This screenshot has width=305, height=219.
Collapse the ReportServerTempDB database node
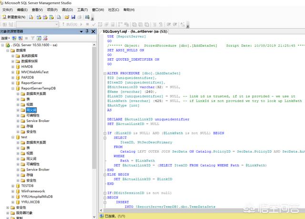coord(13,89)
